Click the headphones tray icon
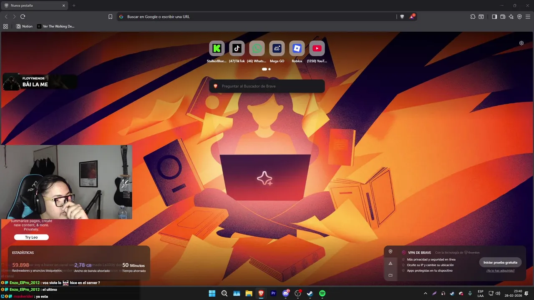This screenshot has width=534, height=300. click(x=443, y=293)
